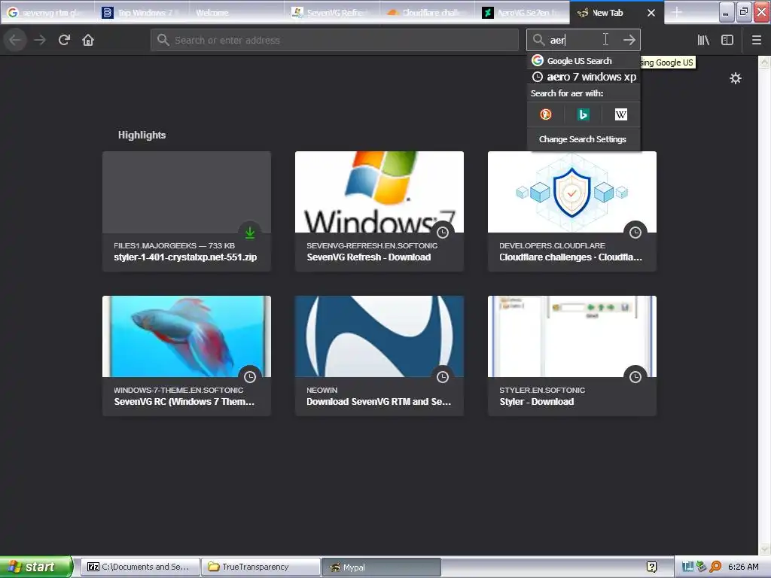Click the page scrollbar up arrow

(x=764, y=62)
